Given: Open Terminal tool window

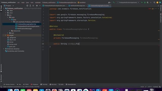Looking at the screenshot, I should click(x=44, y=84).
